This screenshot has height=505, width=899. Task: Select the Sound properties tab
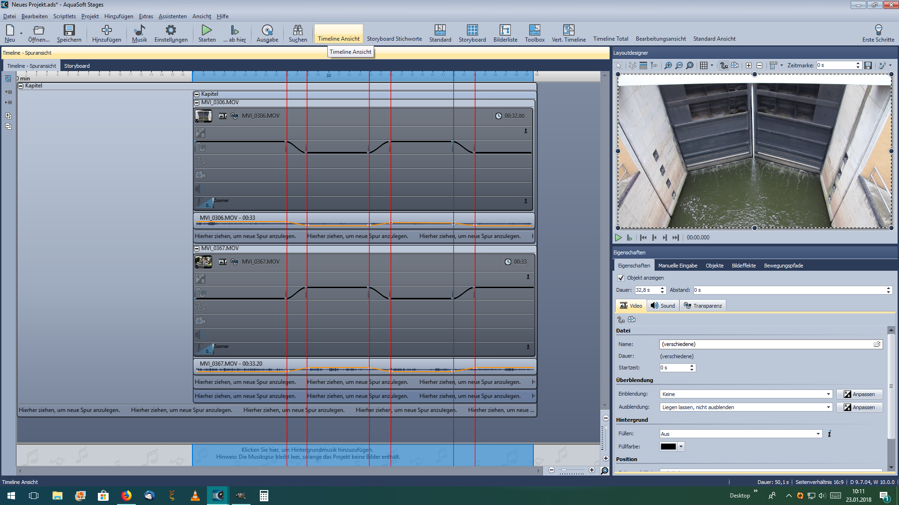coord(663,306)
